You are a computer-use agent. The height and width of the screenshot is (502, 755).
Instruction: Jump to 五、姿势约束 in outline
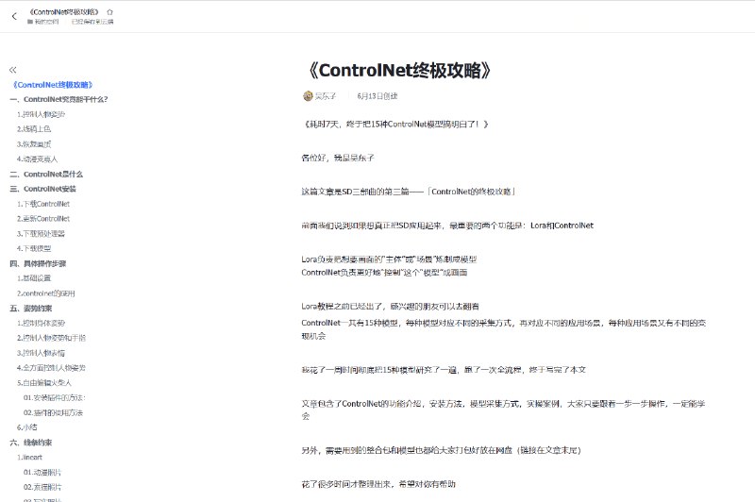(x=31, y=308)
